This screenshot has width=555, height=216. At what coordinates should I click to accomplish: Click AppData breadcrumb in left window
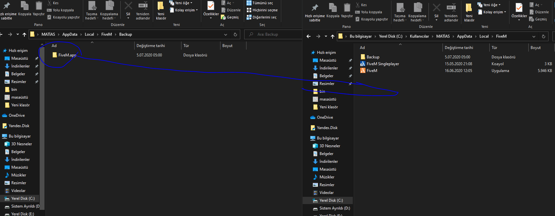[x=70, y=34]
